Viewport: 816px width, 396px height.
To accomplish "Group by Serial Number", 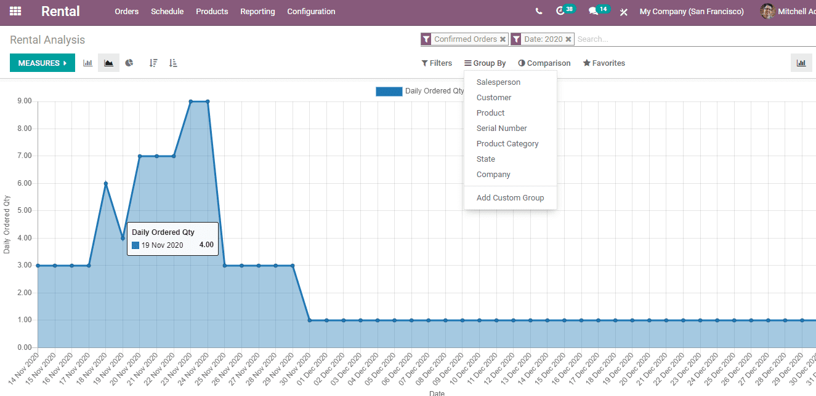I will [x=511, y=129].
